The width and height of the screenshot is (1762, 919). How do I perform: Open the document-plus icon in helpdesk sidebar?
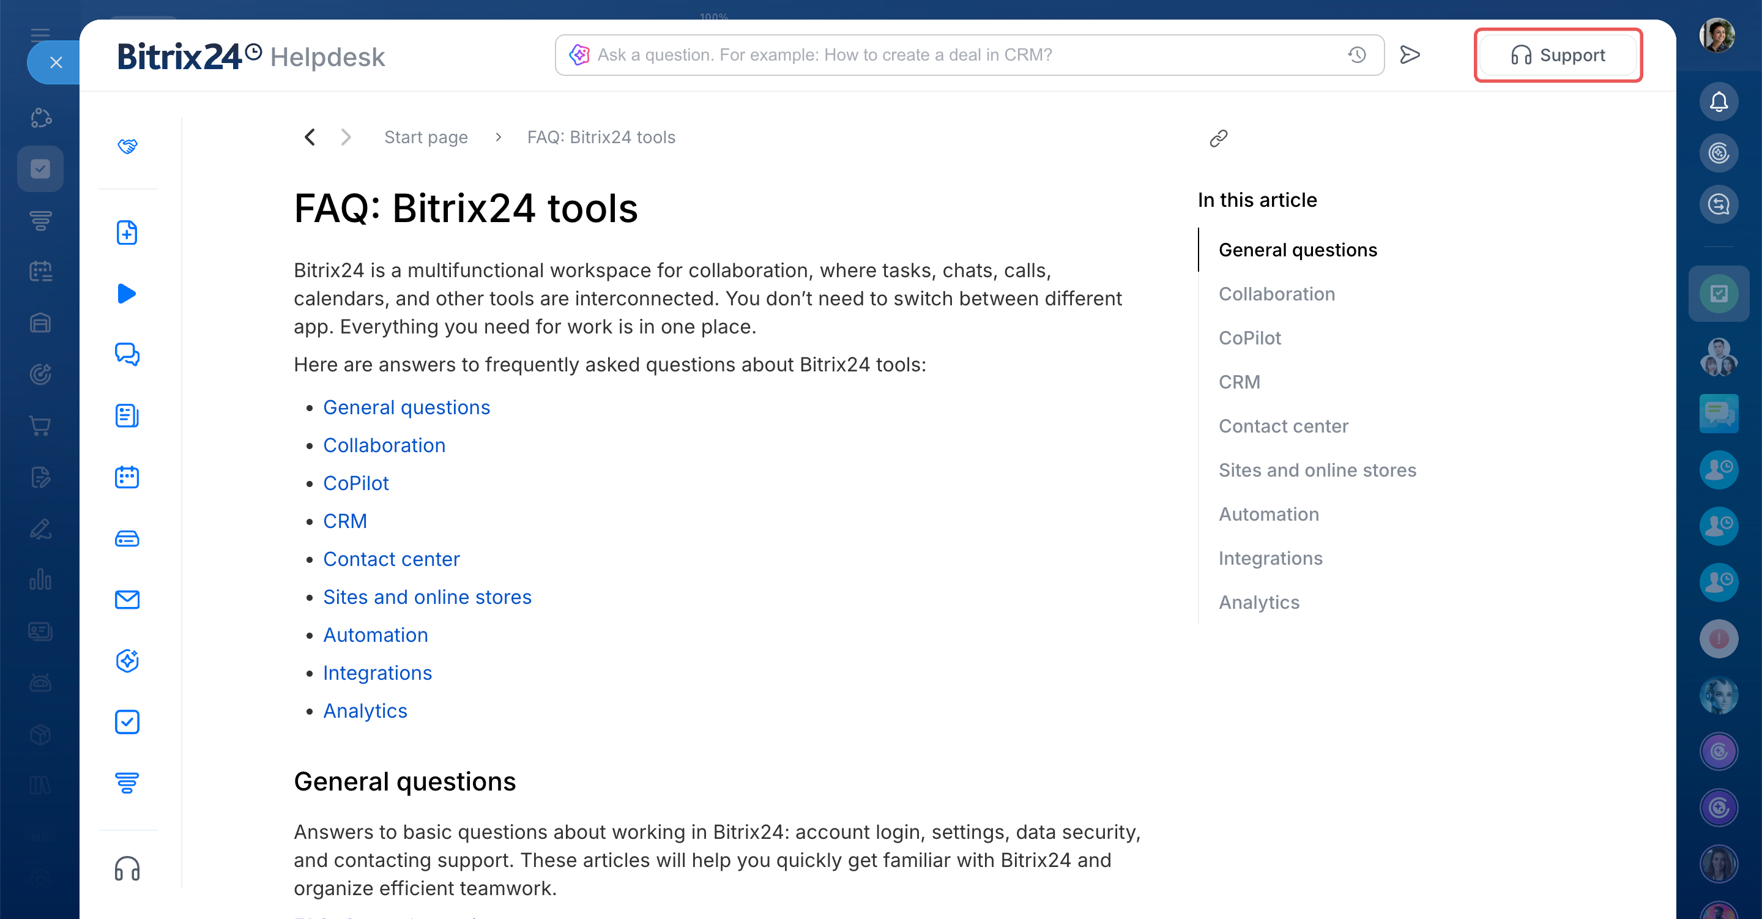coord(127,233)
